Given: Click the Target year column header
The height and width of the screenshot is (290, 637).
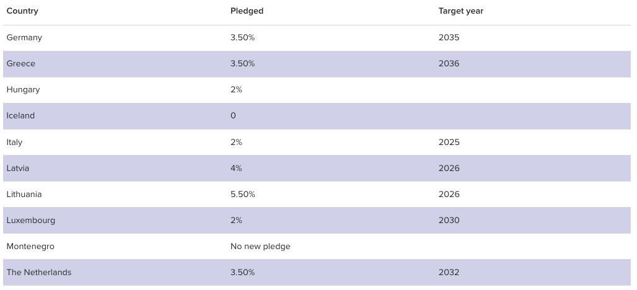Looking at the screenshot, I should 461,11.
